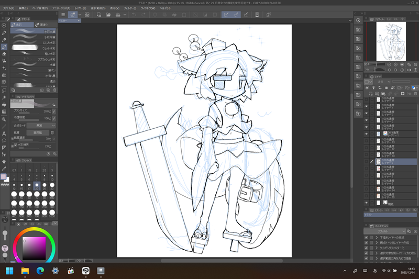Click the Delete layer trash icon
The width and height of the screenshot is (419, 279).
[x=415, y=94]
